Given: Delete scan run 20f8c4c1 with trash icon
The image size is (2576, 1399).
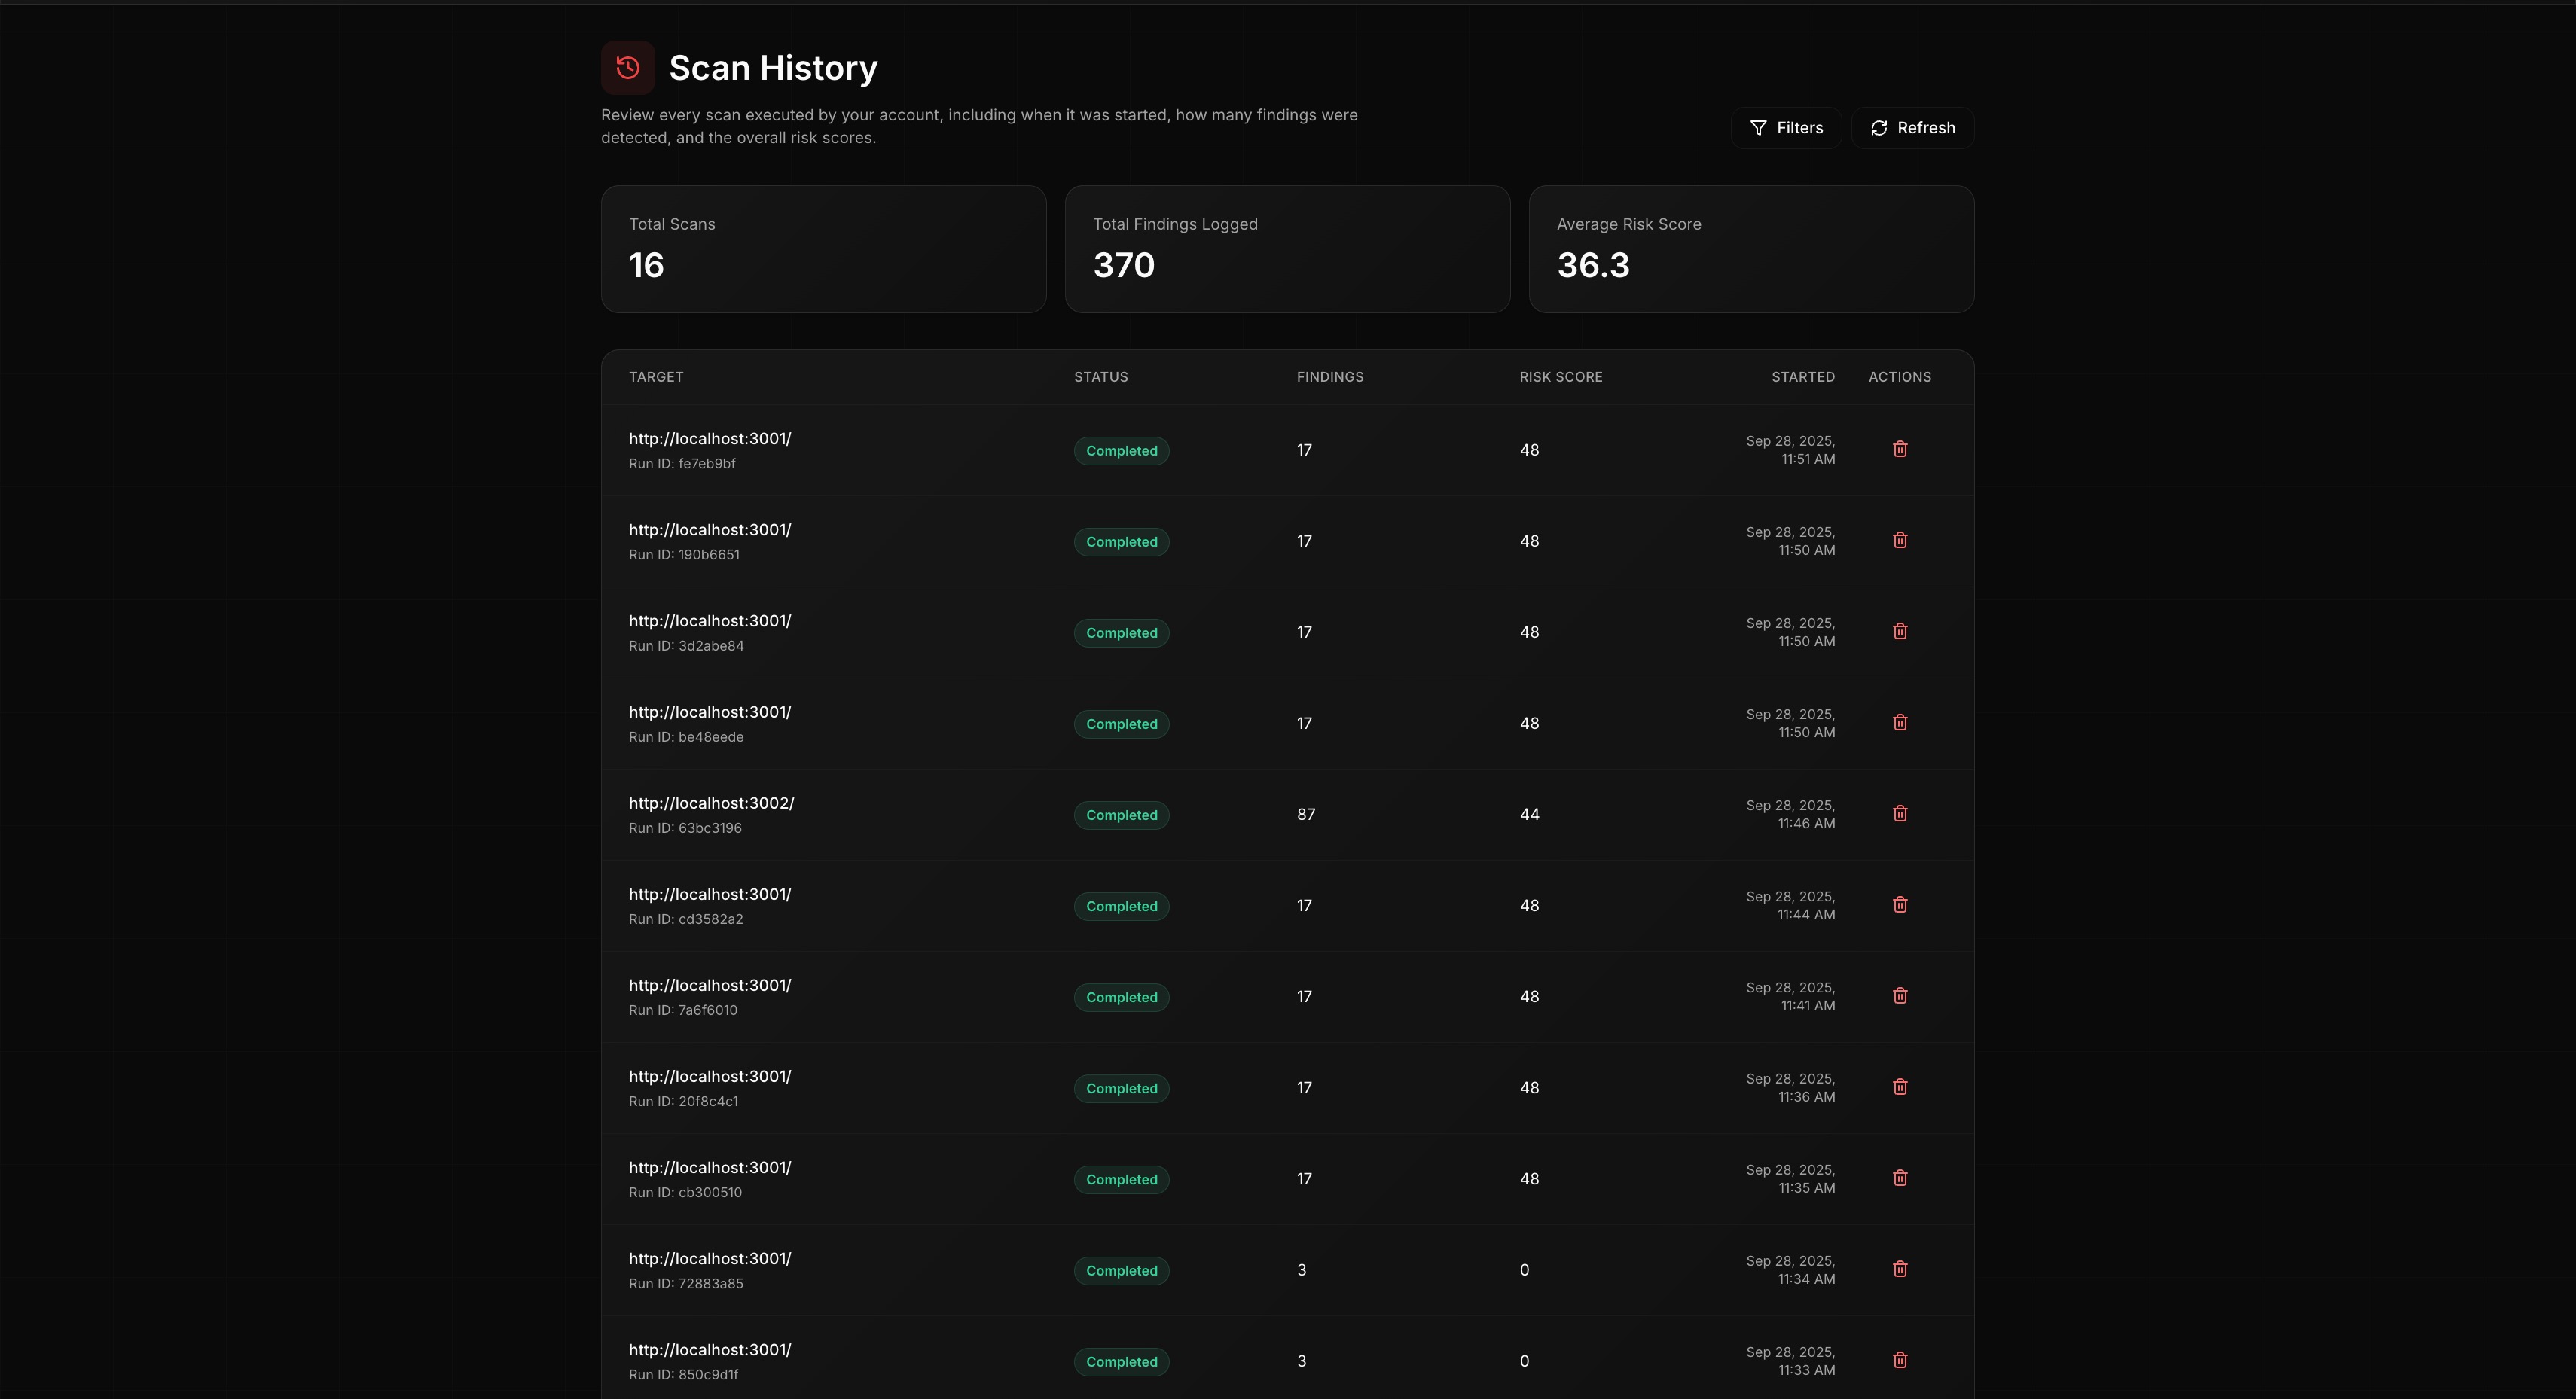Looking at the screenshot, I should click(1900, 1086).
